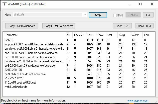Click Loss value 9 in hop 5
This screenshot has height=104, width=158.
(x=75, y=57)
